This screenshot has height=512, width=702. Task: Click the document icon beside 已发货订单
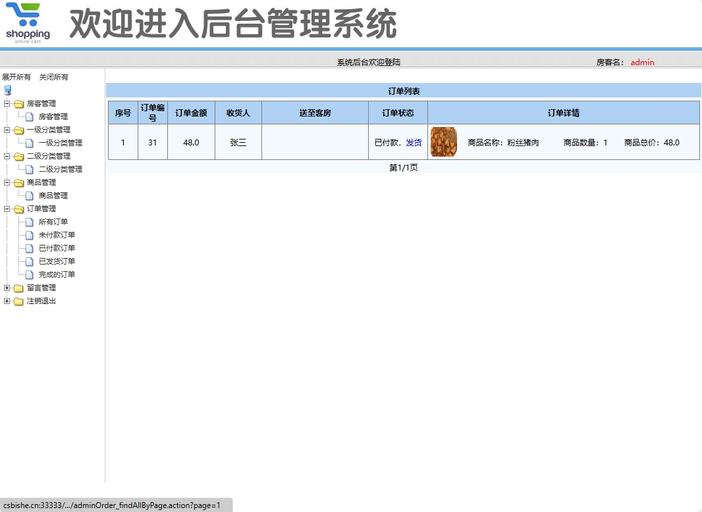click(30, 261)
